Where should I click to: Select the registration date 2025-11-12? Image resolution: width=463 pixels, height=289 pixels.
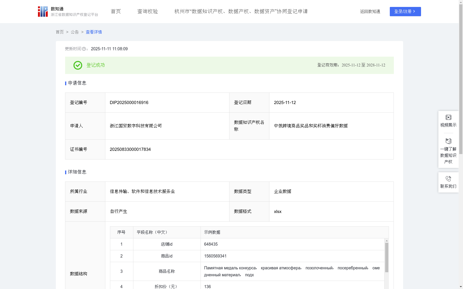(x=285, y=103)
